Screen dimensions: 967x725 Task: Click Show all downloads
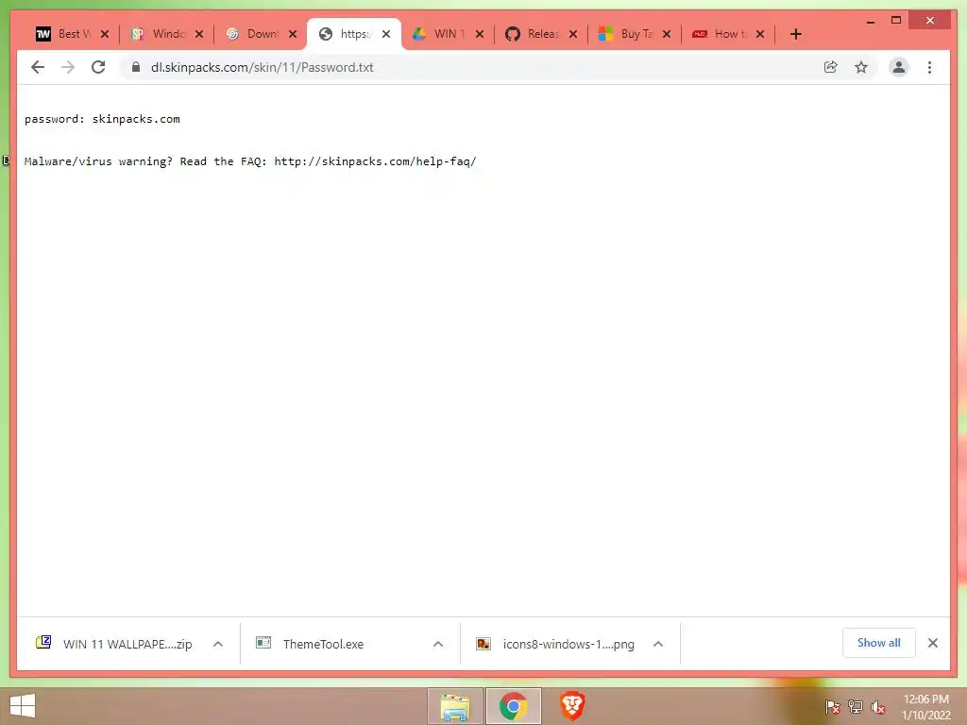[x=879, y=643]
